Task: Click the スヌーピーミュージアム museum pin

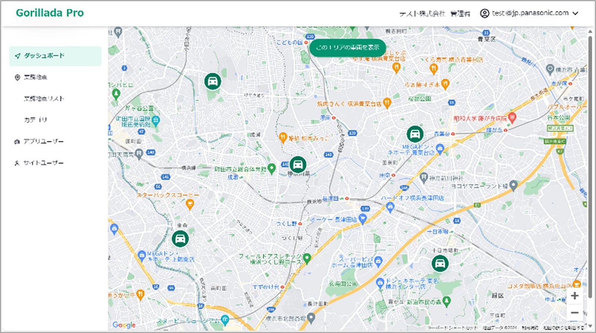Action: tap(225, 319)
